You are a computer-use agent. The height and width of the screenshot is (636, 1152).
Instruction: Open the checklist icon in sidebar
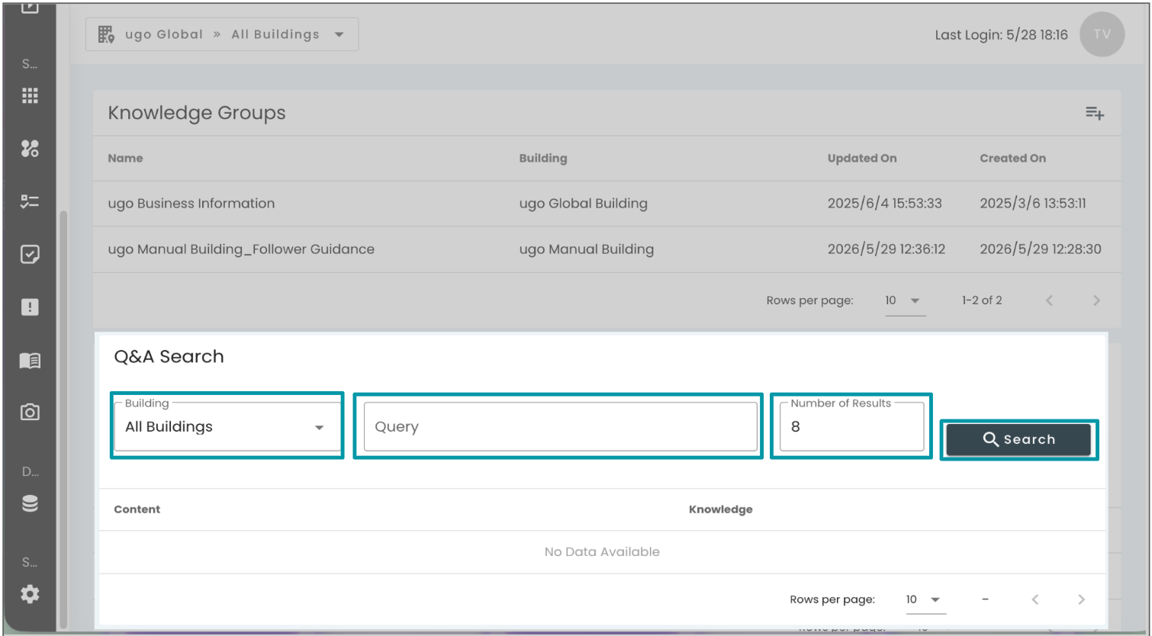(x=30, y=201)
